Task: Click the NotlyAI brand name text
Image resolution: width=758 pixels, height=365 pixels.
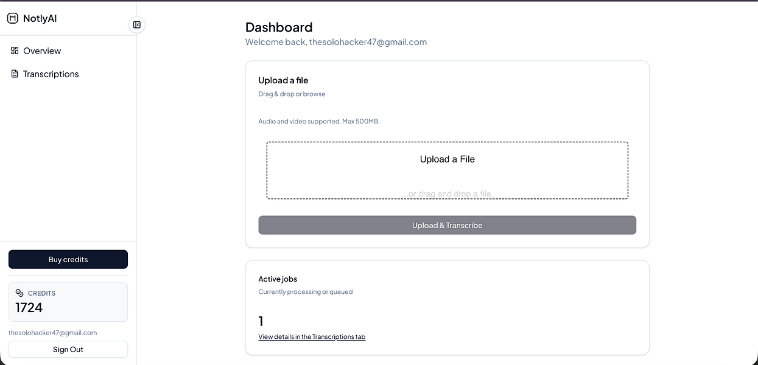Action: (x=40, y=18)
